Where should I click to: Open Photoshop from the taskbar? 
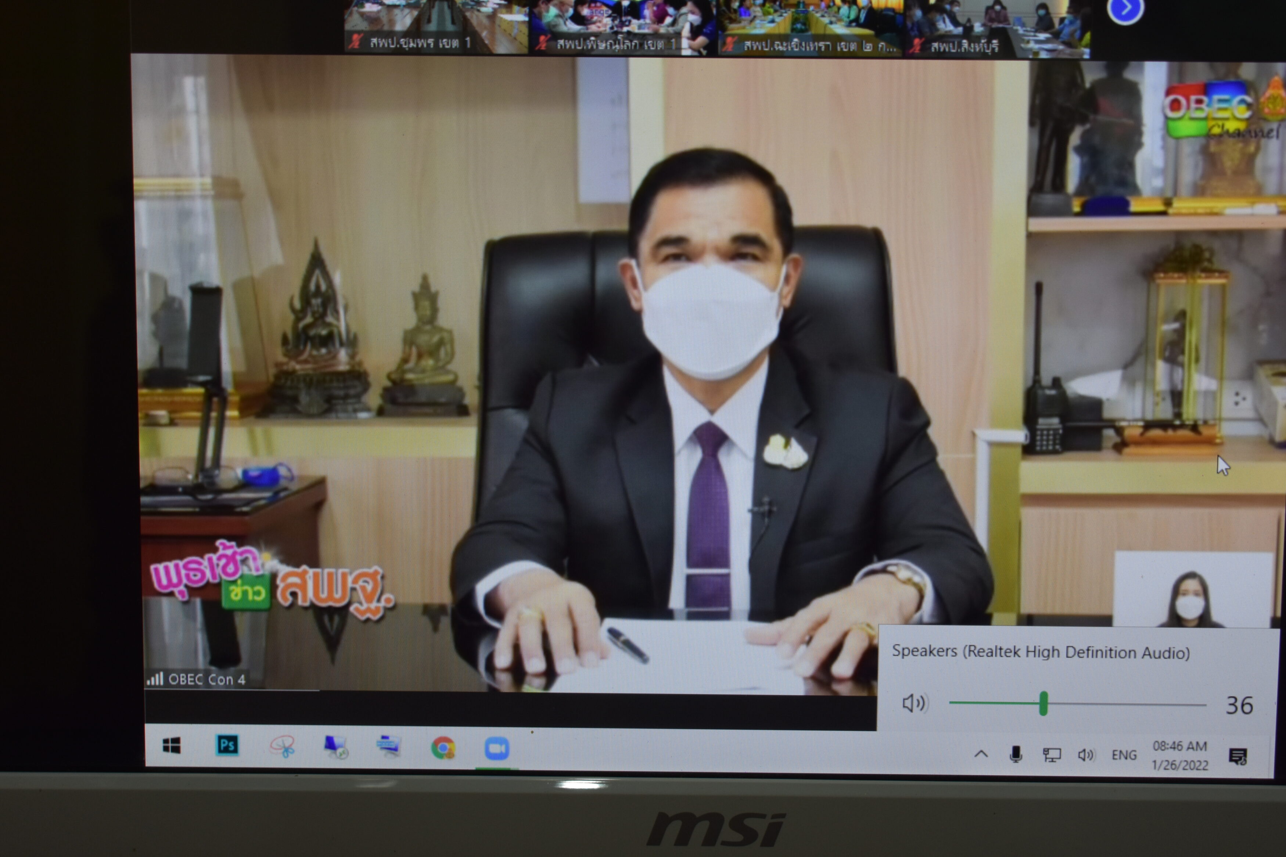coord(227,745)
